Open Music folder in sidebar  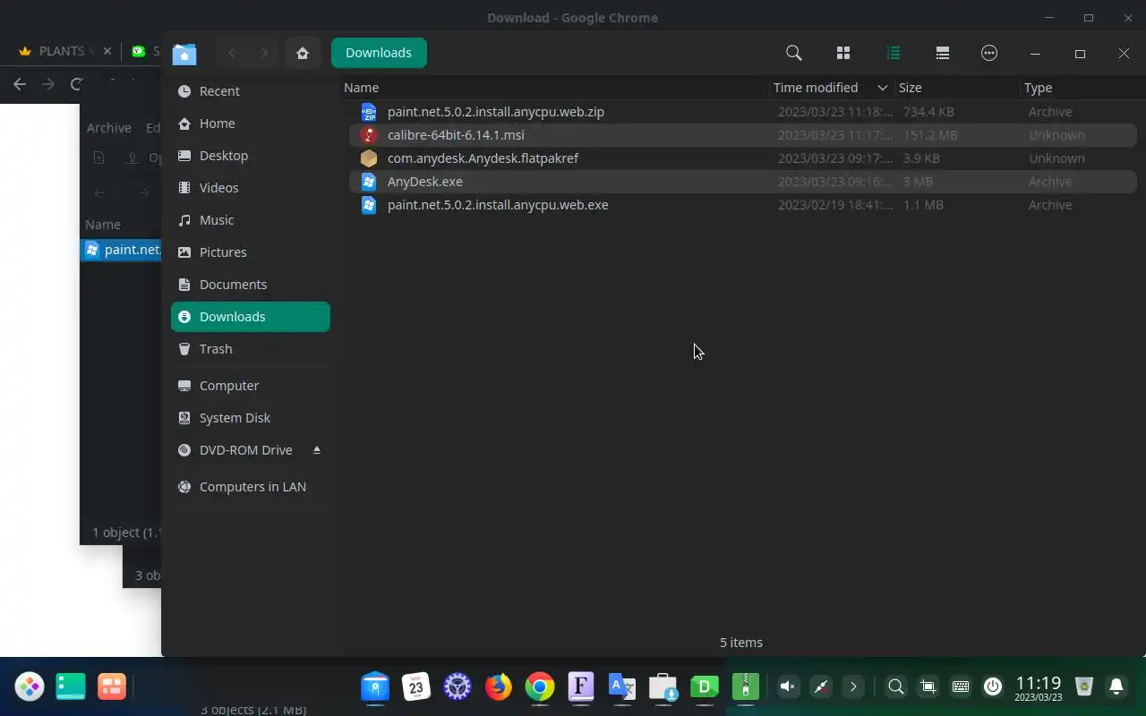250,220
